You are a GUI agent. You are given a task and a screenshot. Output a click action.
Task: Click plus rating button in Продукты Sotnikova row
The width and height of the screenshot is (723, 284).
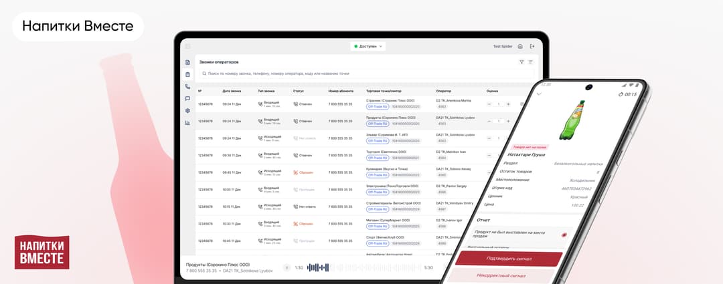pos(509,121)
